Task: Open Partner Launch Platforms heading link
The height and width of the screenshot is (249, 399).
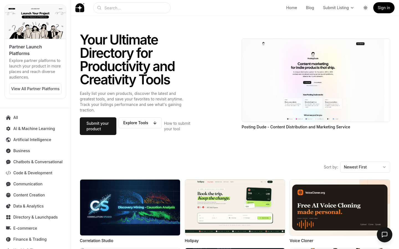Action: (25, 50)
